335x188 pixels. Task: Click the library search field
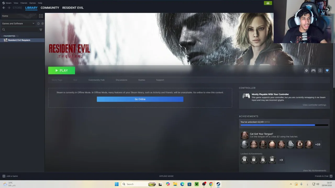click(20, 30)
